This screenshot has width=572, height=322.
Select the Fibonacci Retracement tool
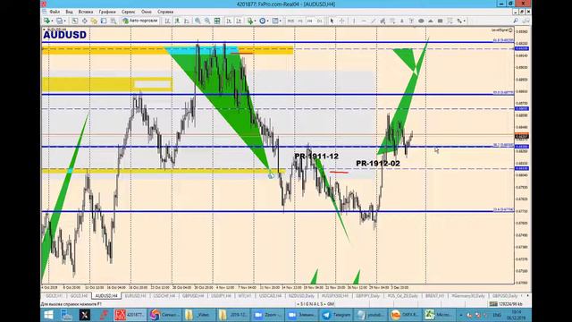point(392,21)
